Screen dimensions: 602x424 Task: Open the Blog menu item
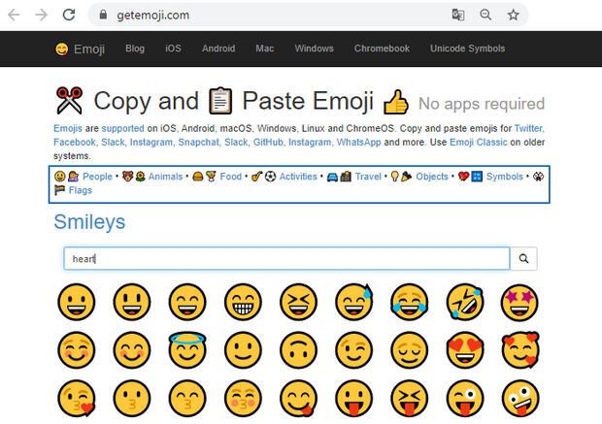135,49
